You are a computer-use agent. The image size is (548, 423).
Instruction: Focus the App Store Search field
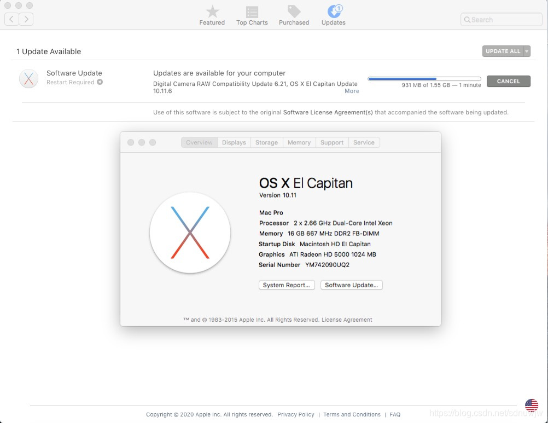click(x=502, y=20)
